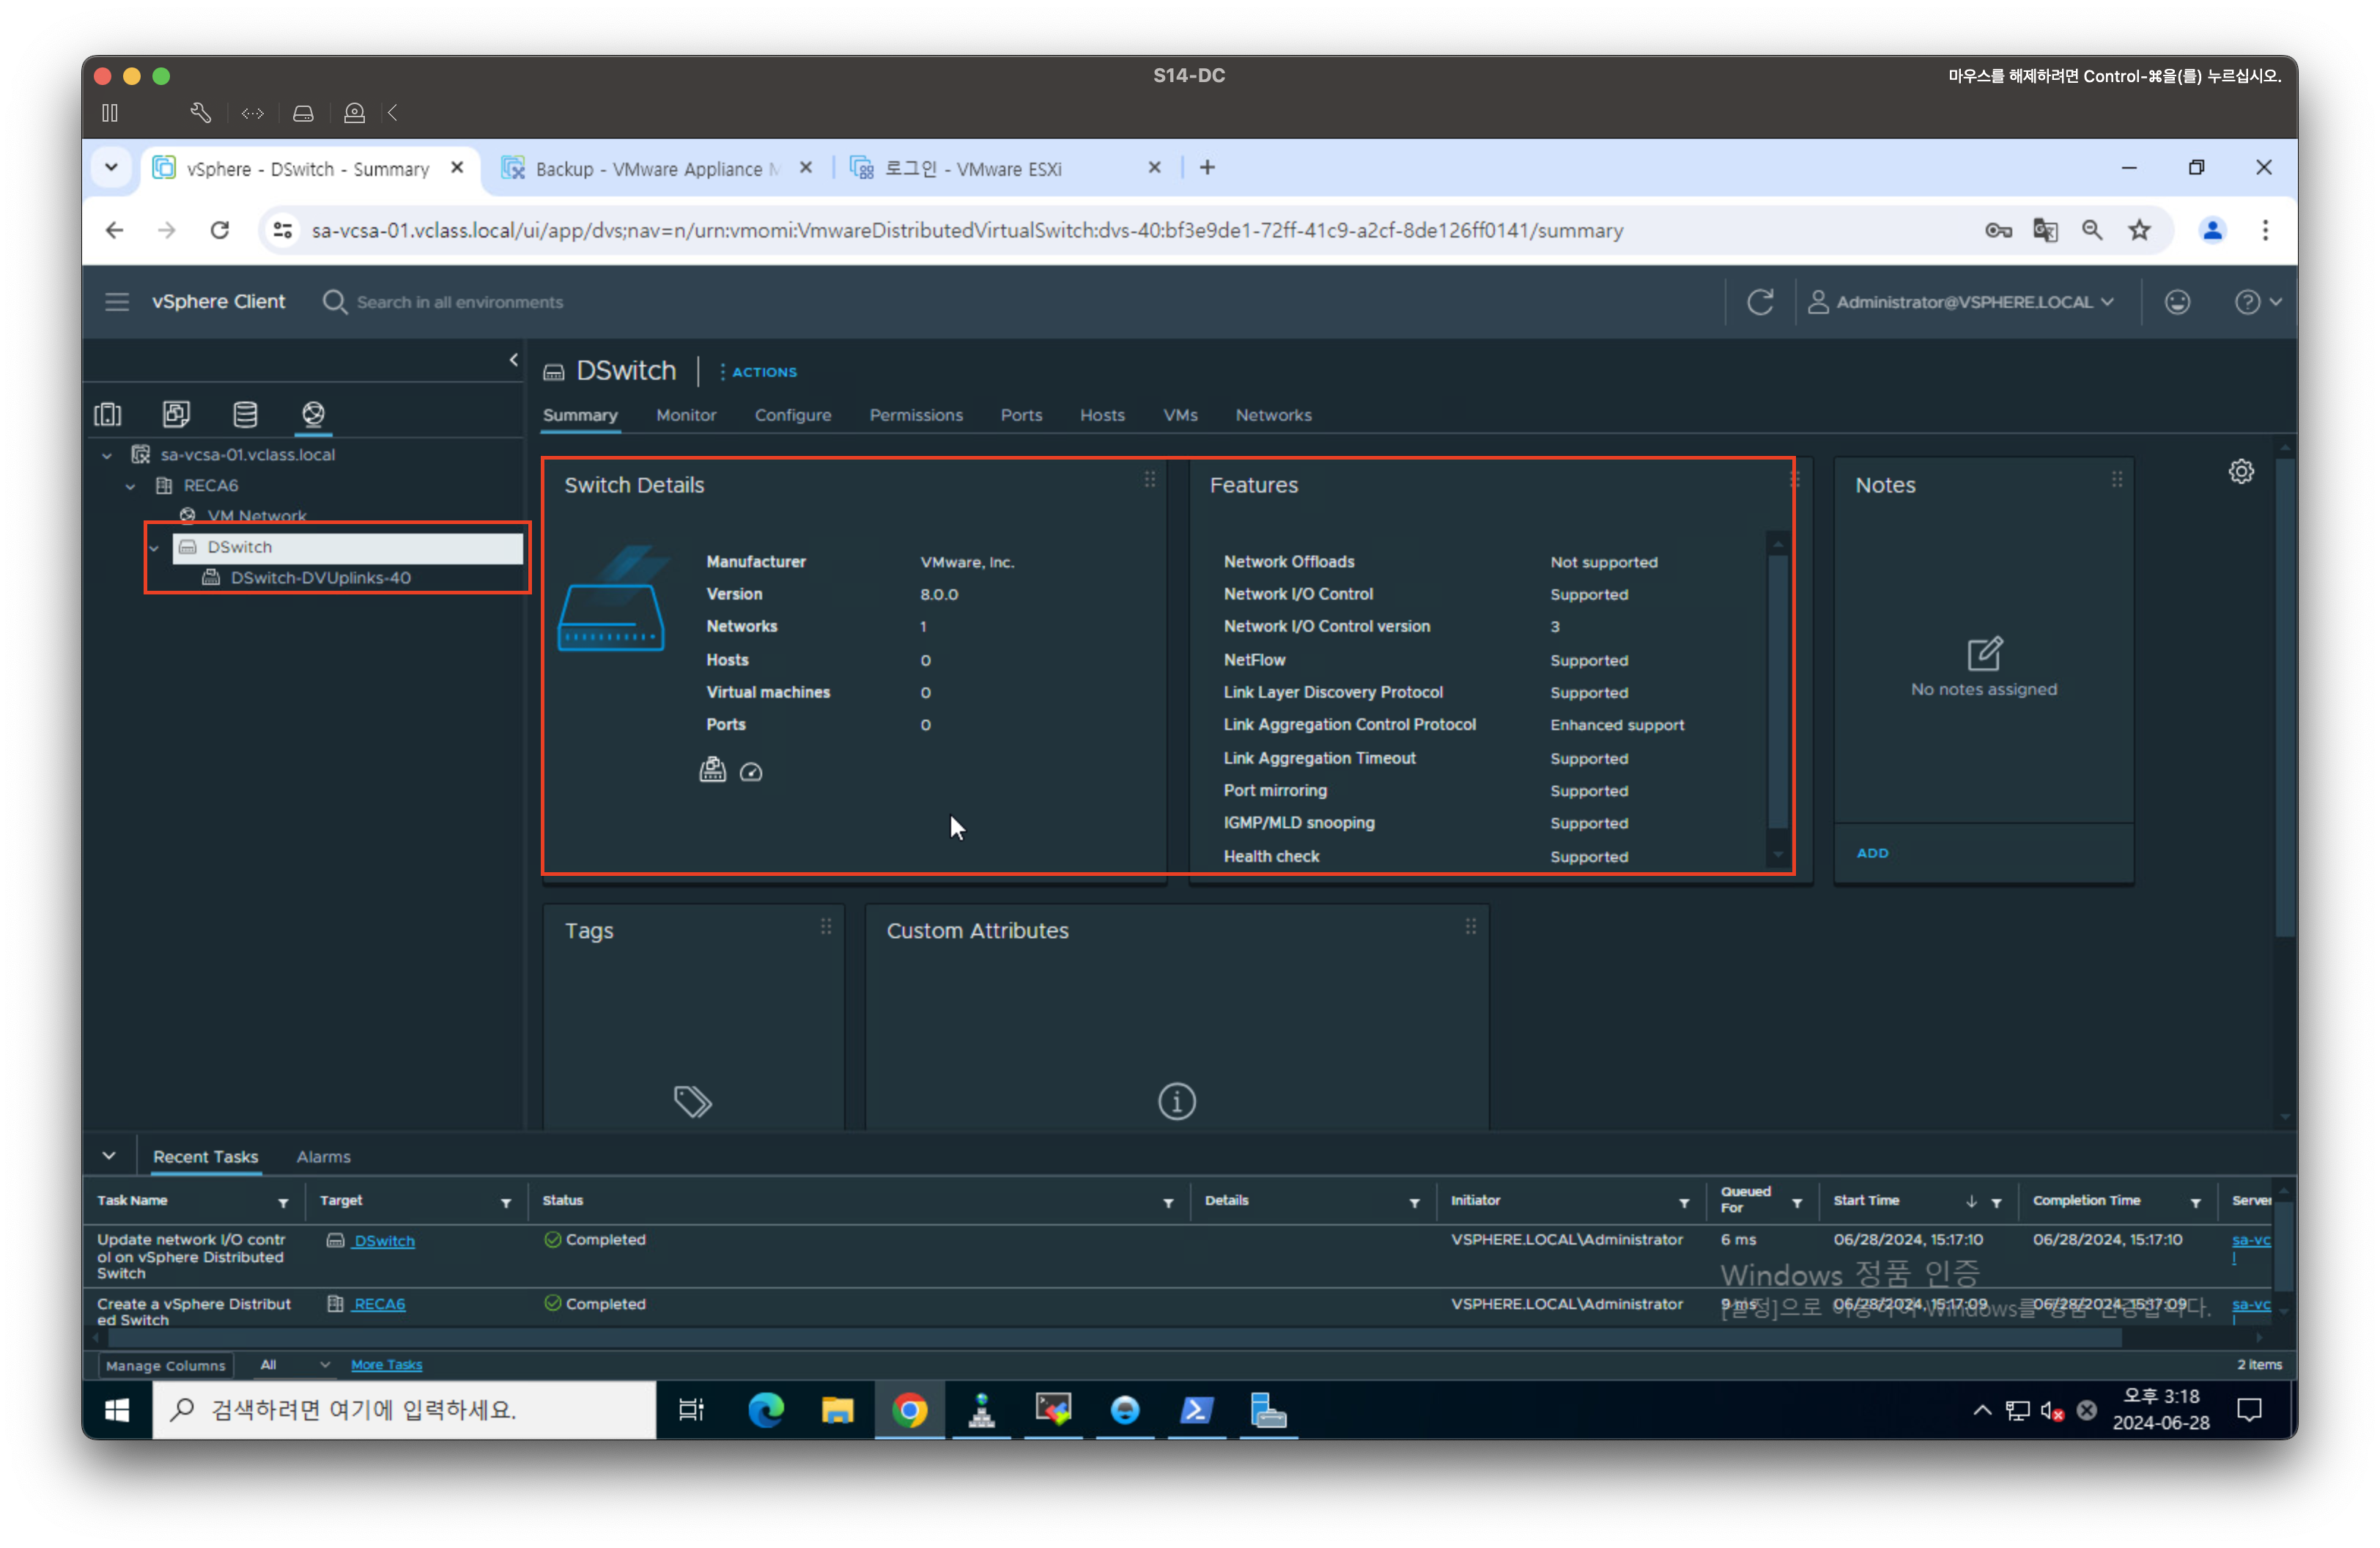The height and width of the screenshot is (1548, 2380).
Task: Open the feedback smiley icon
Action: pos(2177,302)
